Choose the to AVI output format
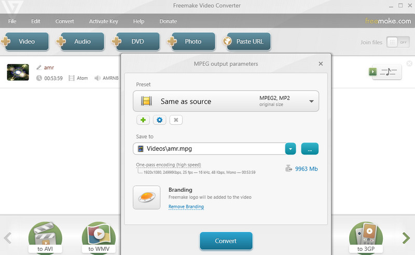Image resolution: width=415 pixels, height=255 pixels. [45, 238]
